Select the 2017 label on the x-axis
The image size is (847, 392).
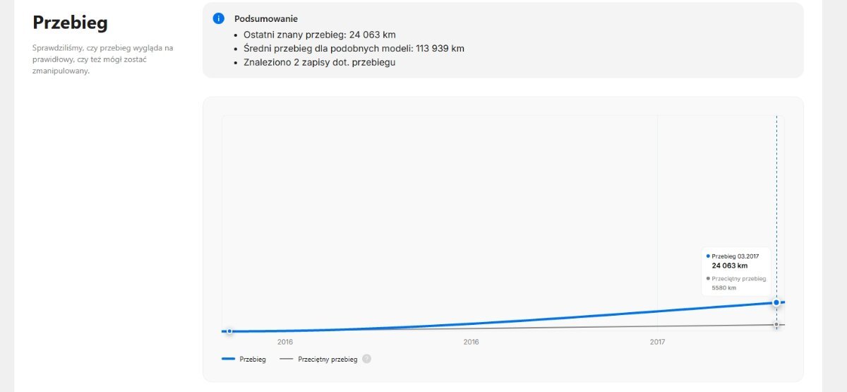pyautogui.click(x=657, y=342)
